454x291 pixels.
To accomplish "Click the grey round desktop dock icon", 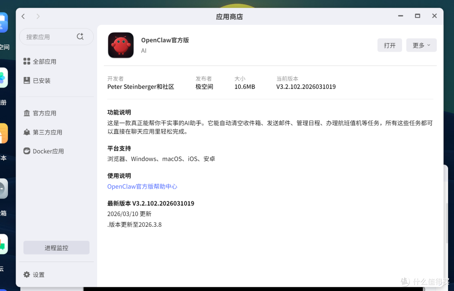I will [x=3, y=189].
